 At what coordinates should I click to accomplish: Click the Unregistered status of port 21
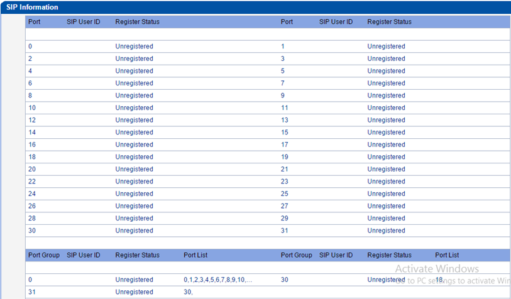[386, 169]
